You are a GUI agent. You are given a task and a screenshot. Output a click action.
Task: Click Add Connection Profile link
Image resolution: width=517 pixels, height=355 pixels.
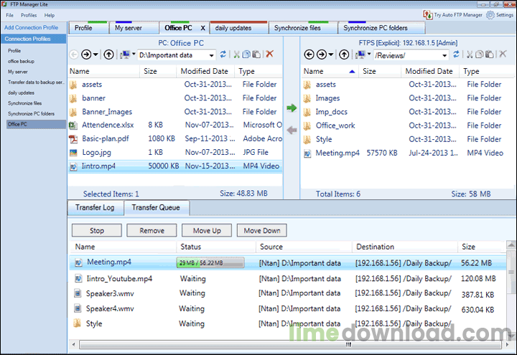click(32, 28)
